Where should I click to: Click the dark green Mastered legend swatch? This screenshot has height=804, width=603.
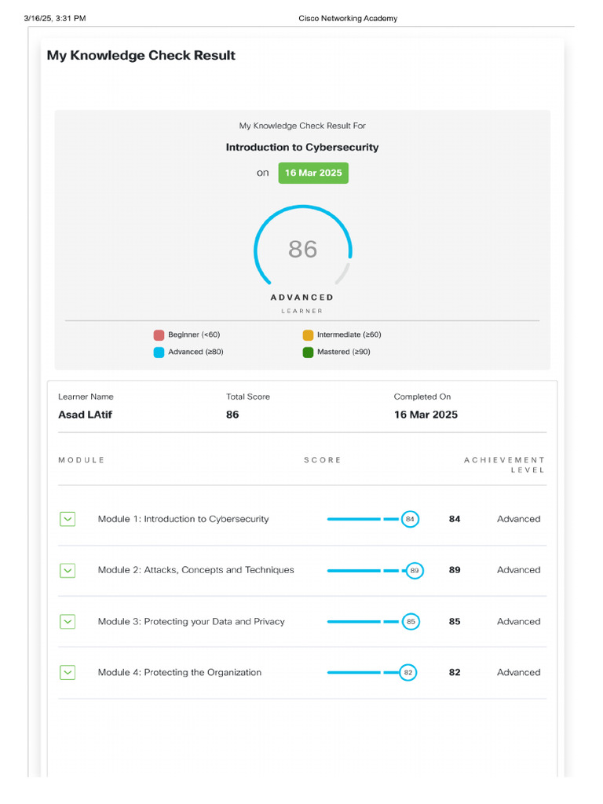click(308, 353)
